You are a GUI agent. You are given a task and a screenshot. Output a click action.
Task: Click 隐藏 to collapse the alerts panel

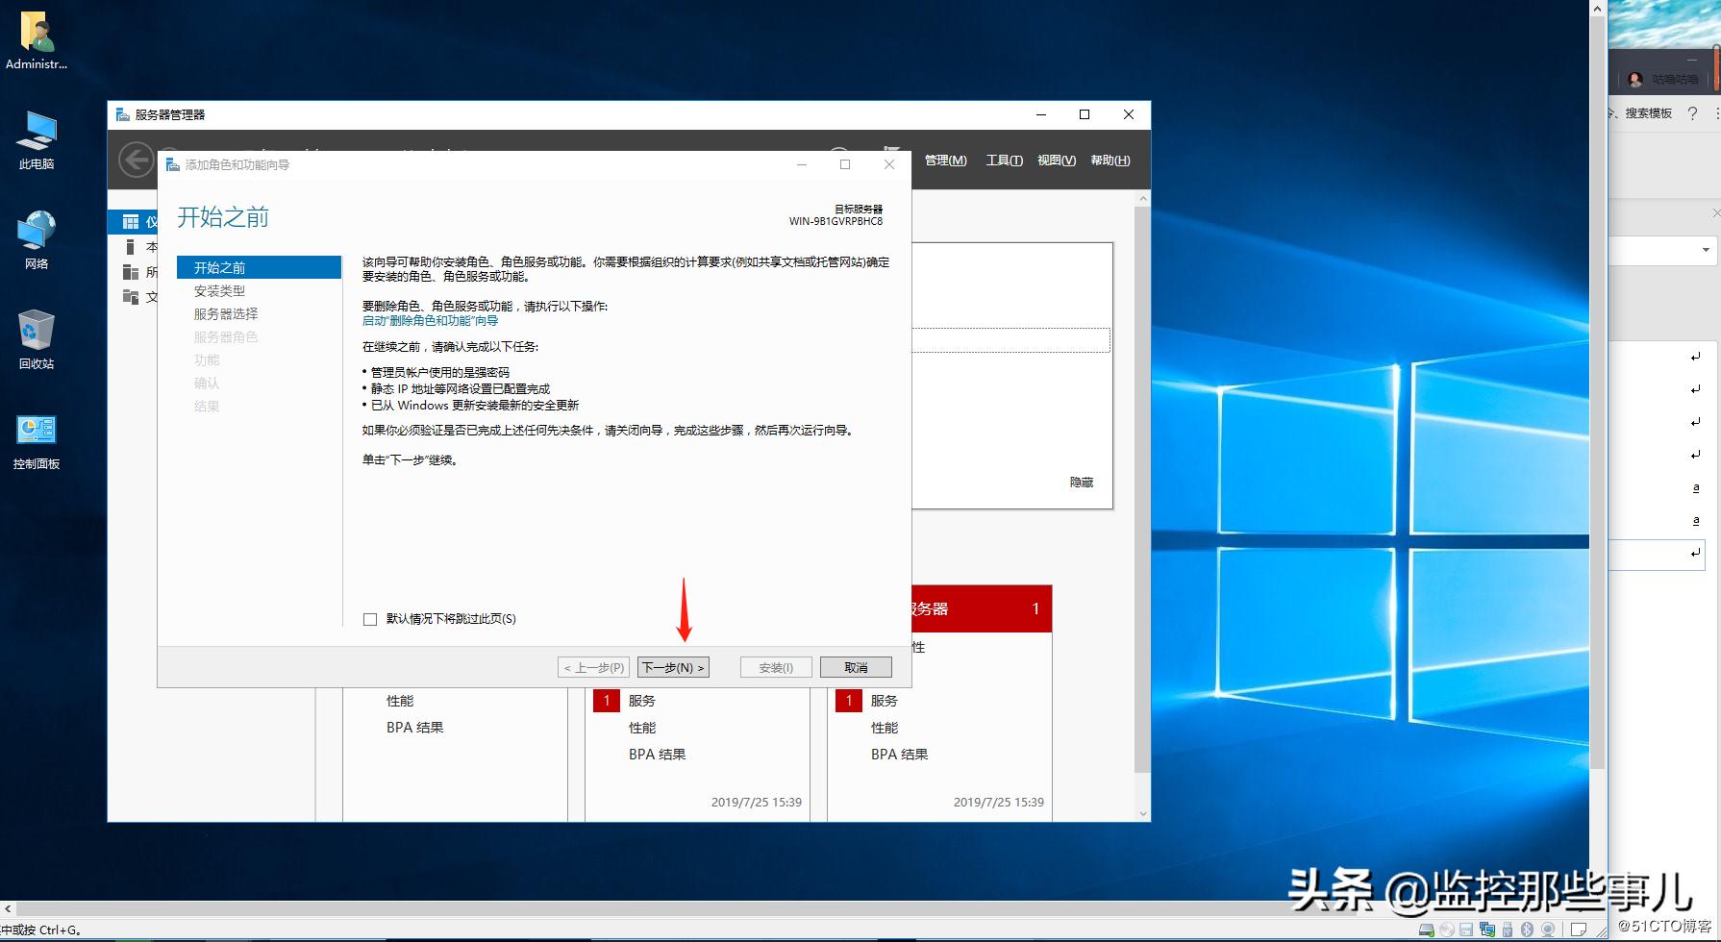tap(1080, 483)
